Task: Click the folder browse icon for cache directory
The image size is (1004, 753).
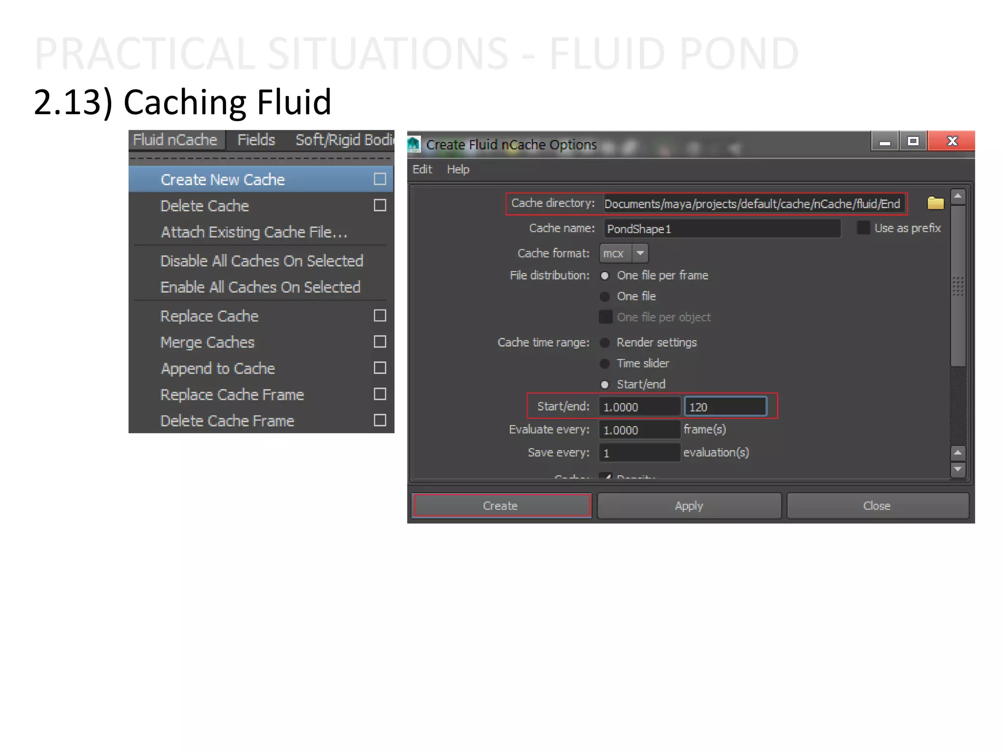Action: tap(935, 203)
